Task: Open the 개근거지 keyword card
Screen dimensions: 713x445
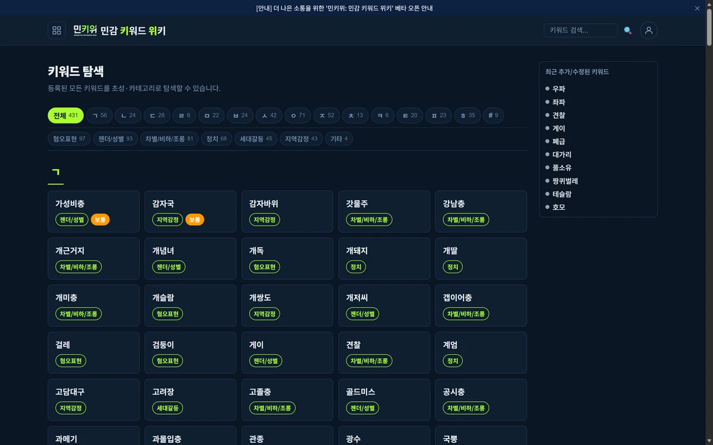Action: click(93, 259)
